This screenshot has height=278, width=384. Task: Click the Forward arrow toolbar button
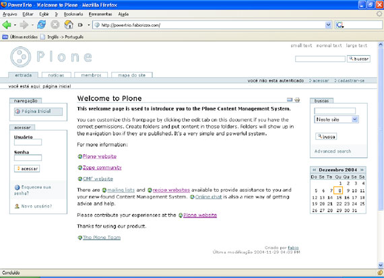point(24,25)
